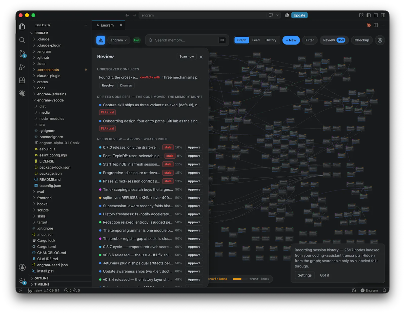Open Source Control view with badge
Viewport: 405px width, 314px height.
click(22, 54)
